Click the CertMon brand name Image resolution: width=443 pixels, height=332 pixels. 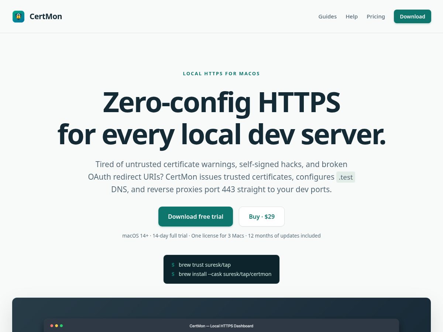point(46,17)
